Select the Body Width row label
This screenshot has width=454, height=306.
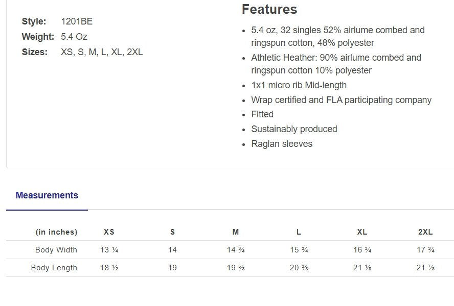pos(56,250)
